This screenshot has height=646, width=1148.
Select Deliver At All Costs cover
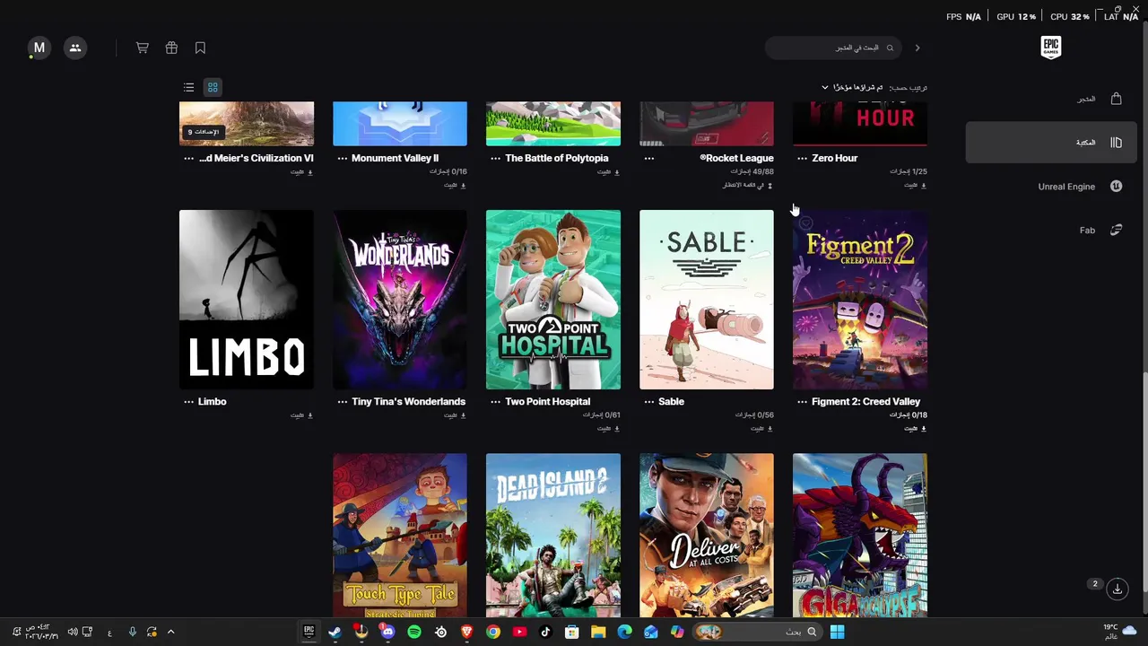click(x=707, y=536)
